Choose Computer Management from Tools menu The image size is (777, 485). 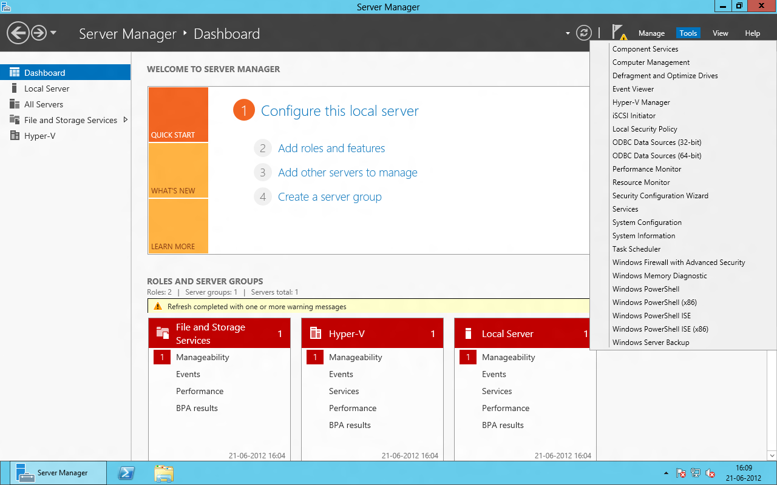pyautogui.click(x=651, y=62)
